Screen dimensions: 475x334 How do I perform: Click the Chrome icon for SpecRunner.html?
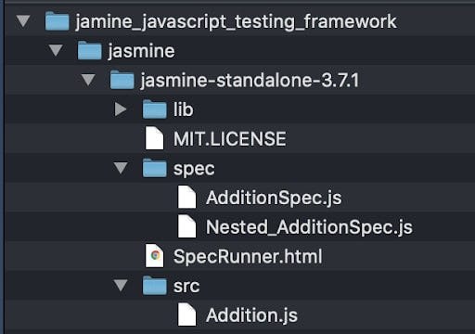coord(155,256)
